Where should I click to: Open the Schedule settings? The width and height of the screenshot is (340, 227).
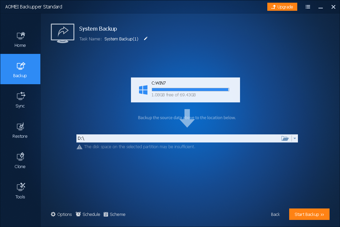click(88, 215)
